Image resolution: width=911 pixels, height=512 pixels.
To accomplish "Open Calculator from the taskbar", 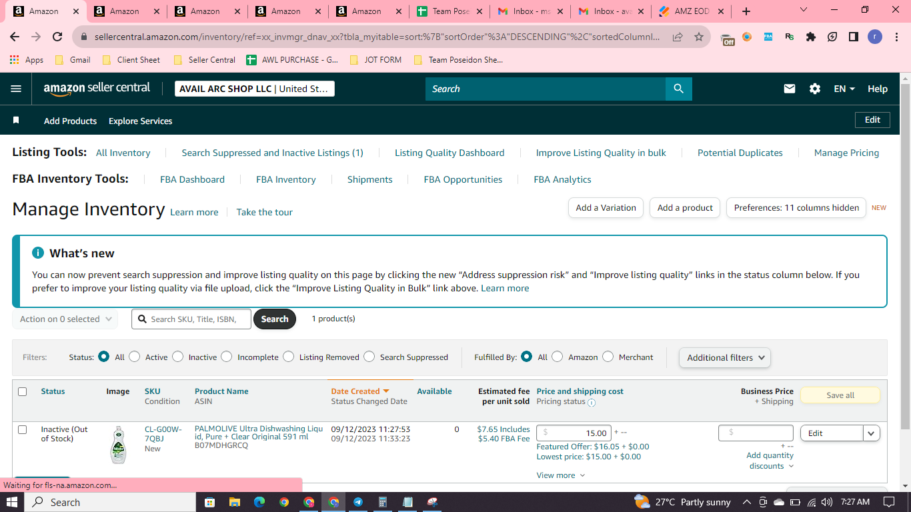I will 383,502.
